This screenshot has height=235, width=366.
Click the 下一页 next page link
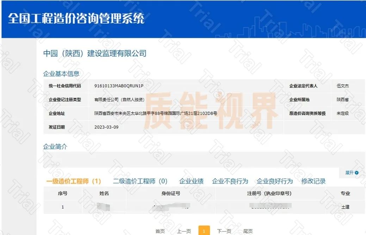225,231
